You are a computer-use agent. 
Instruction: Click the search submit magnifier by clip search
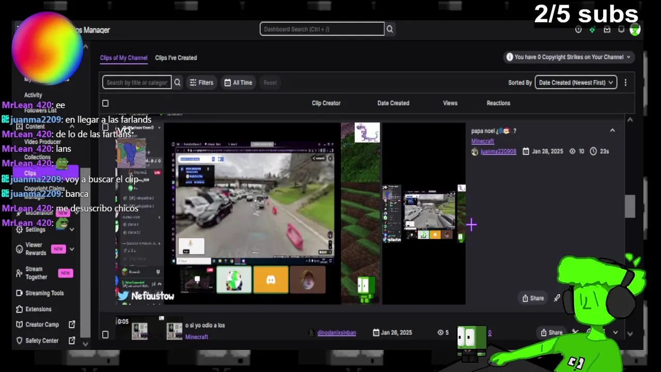(177, 83)
